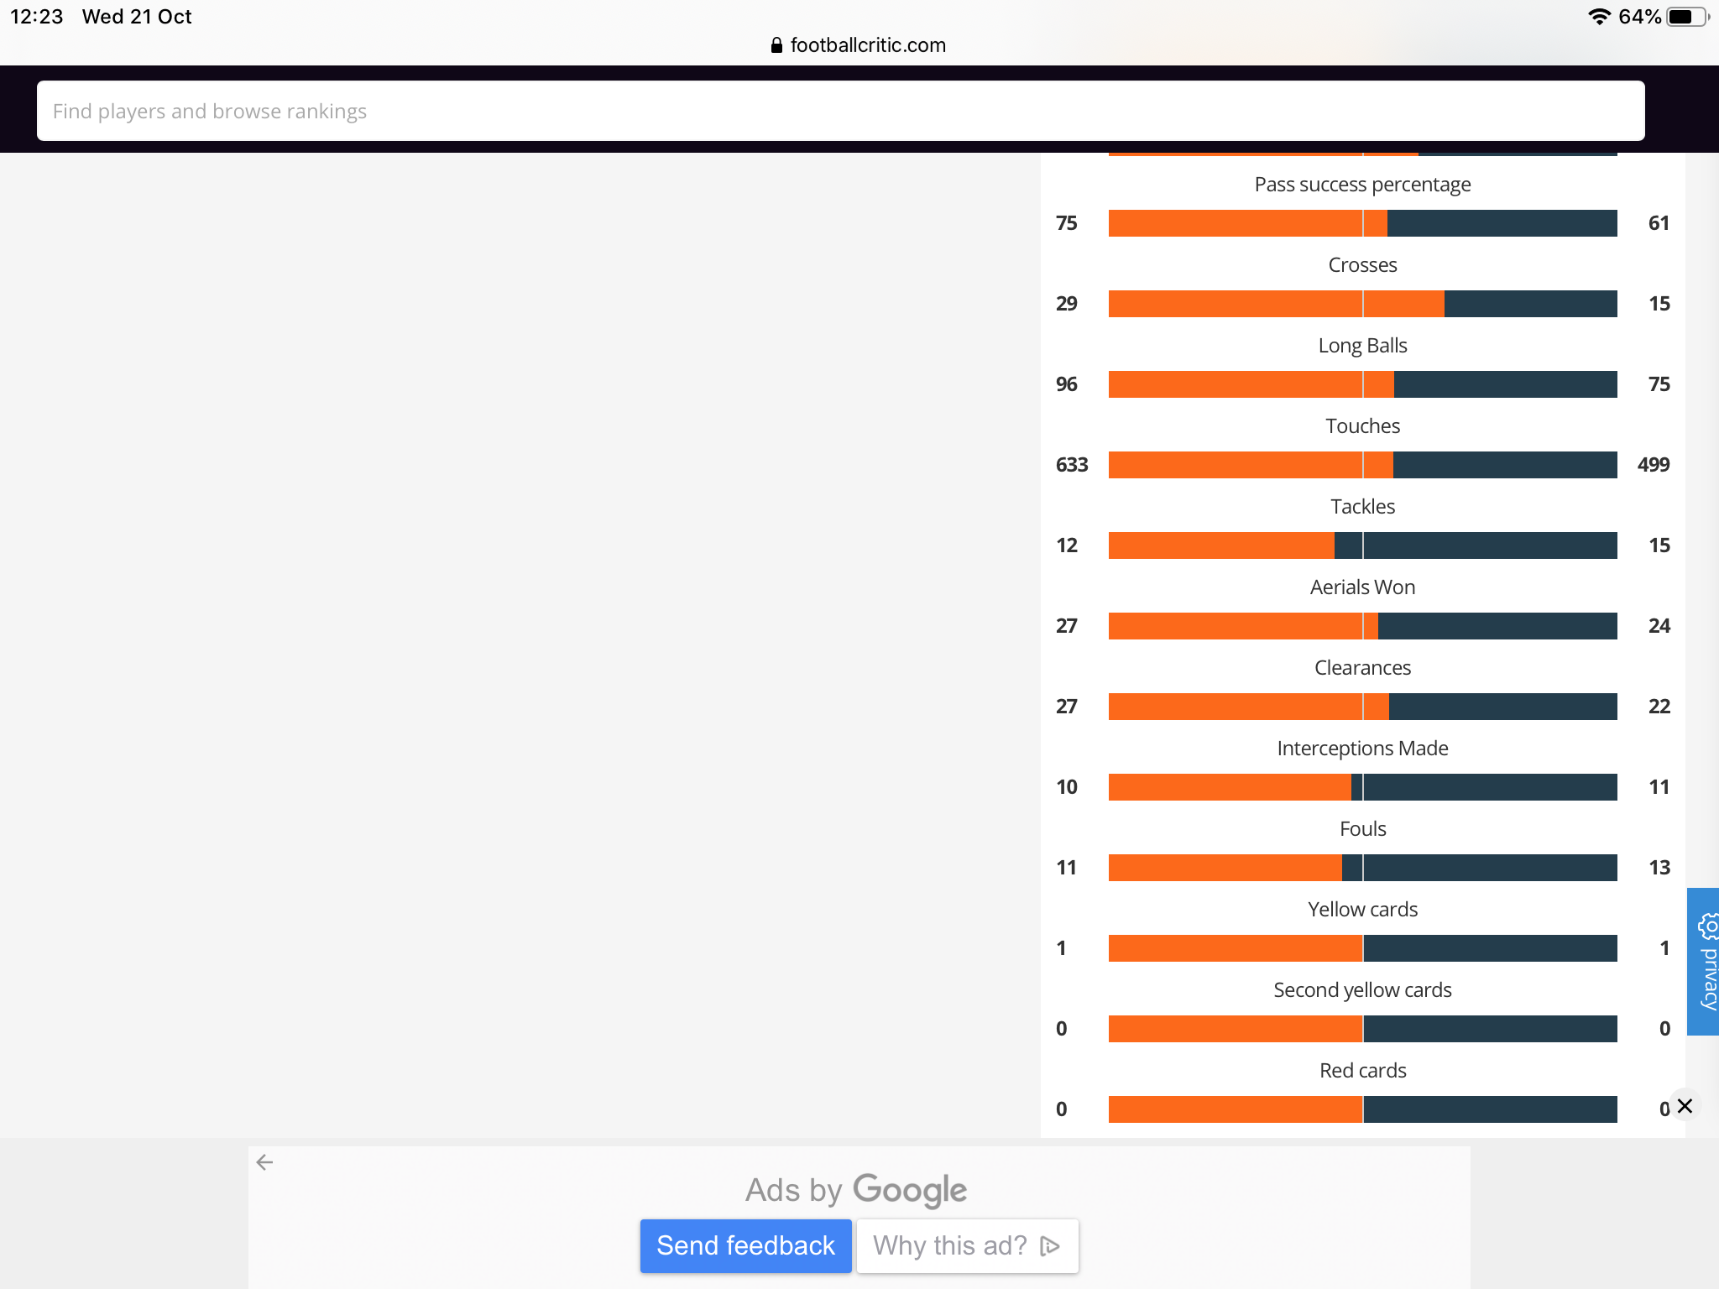Tap the clock time in status bar
The height and width of the screenshot is (1289, 1719).
36,17
